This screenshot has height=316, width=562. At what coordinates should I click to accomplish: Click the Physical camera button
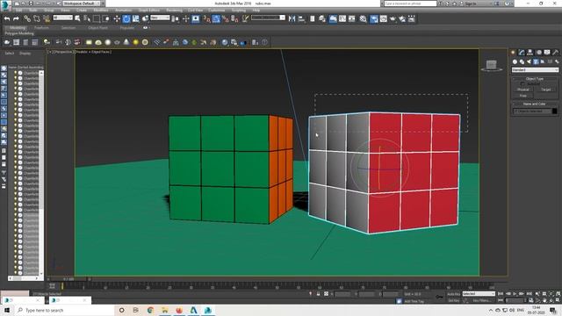pyautogui.click(x=523, y=90)
